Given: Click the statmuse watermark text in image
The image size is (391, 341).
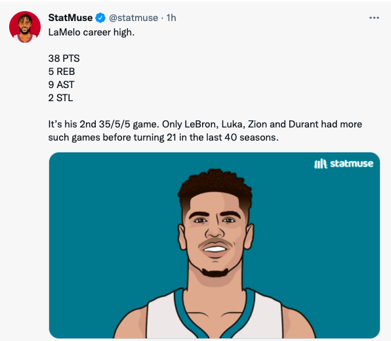Looking at the screenshot, I should click(352, 164).
